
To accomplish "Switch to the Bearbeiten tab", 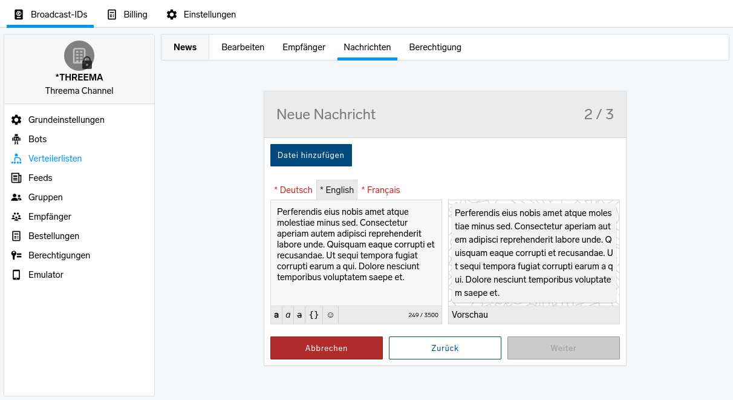I will (243, 47).
